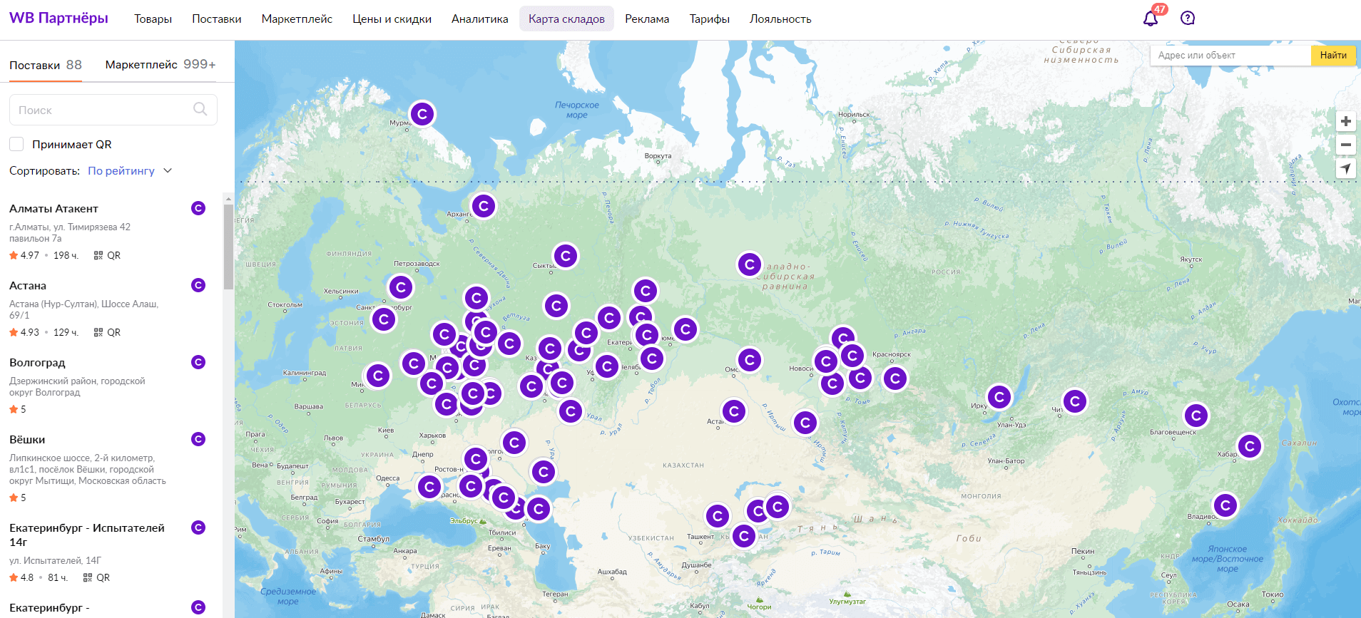This screenshot has height=618, width=1361.
Task: Click purple icon beside Екатеринбург - Испытателей 14г
Action: pos(198,527)
